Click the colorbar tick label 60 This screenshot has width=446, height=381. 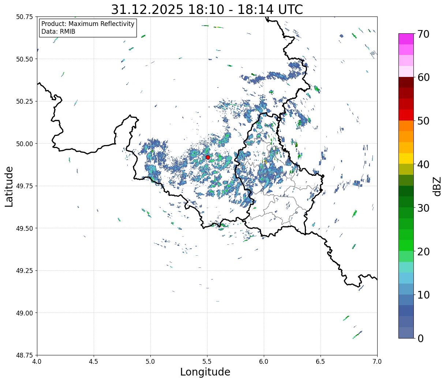pos(423,77)
